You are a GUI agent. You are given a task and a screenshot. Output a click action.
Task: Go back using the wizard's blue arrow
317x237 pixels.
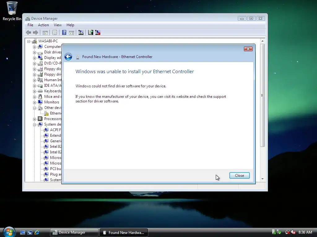[x=68, y=57]
